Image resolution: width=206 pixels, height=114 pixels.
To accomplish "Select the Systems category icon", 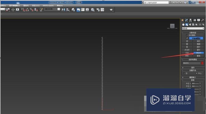I will (x=203, y=24).
